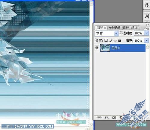Open the tool presets panel icon
Viewport: 150px width, 130px height.
point(147,5)
